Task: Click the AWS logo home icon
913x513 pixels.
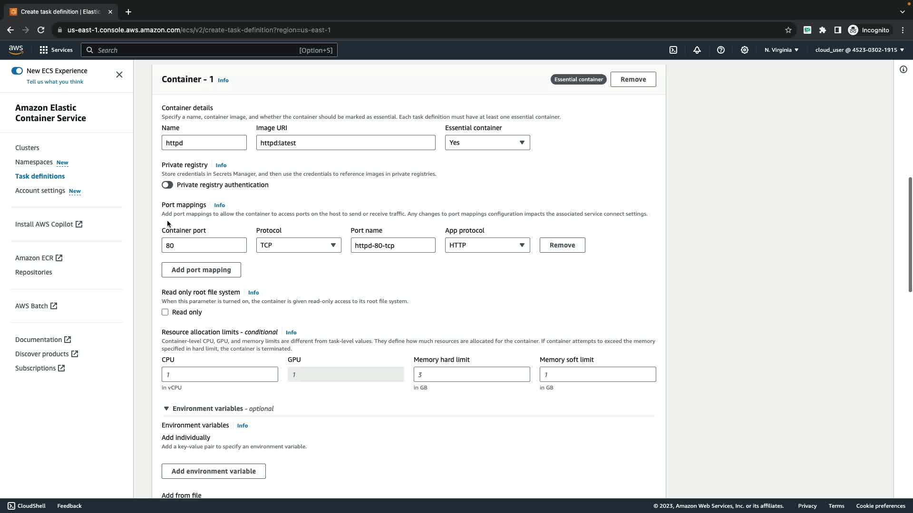Action: (x=16, y=50)
